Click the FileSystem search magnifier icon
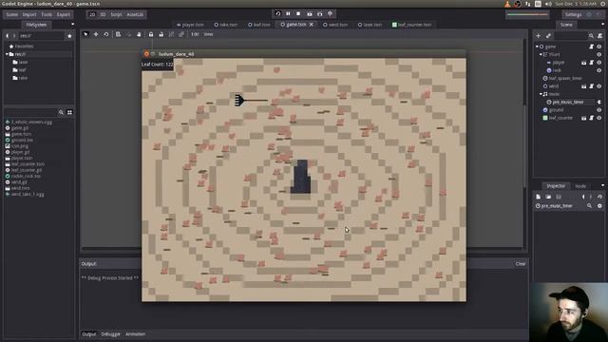The height and width of the screenshot is (342, 608). pos(61,112)
